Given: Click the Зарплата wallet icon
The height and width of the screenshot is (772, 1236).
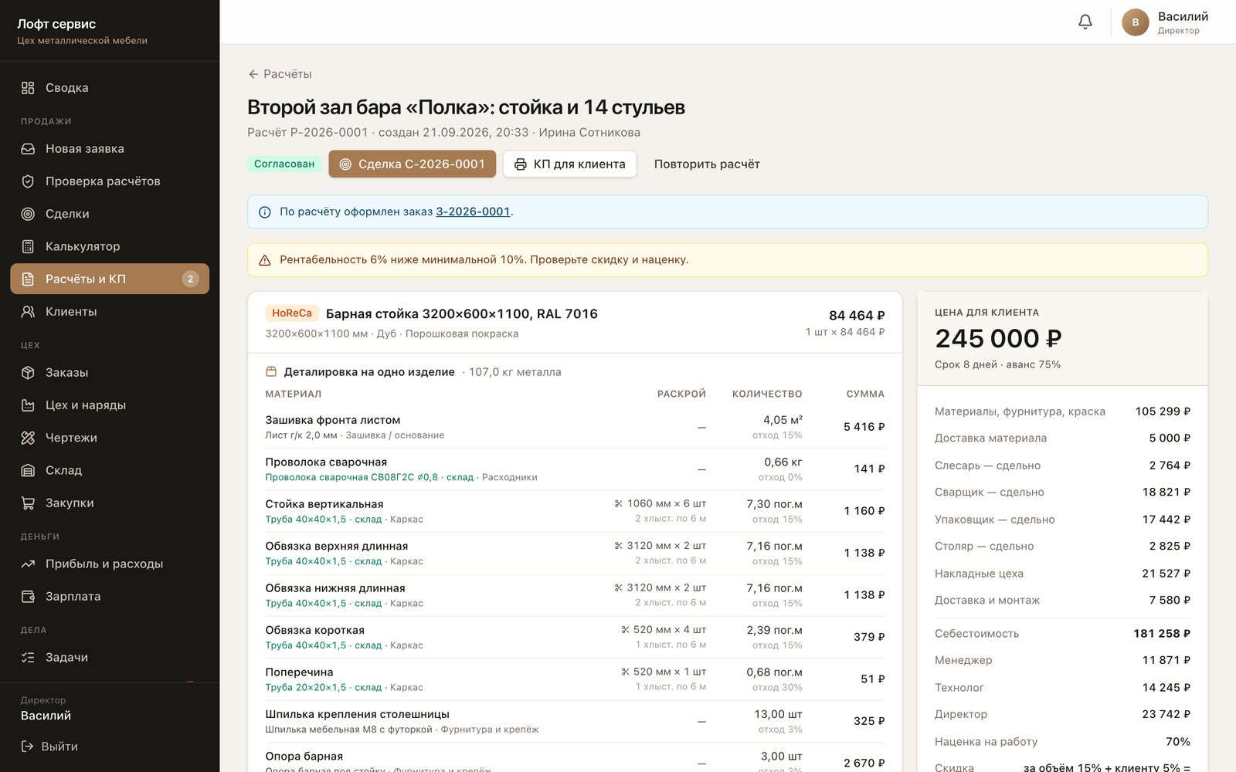Looking at the screenshot, I should tap(28, 596).
